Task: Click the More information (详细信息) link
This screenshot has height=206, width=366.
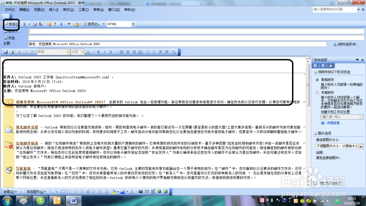Action: (335, 123)
